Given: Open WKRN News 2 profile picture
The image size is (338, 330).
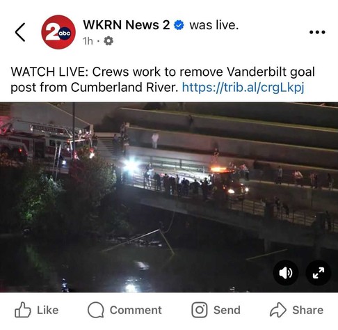Looking at the screenshot, I should pyautogui.click(x=58, y=32).
